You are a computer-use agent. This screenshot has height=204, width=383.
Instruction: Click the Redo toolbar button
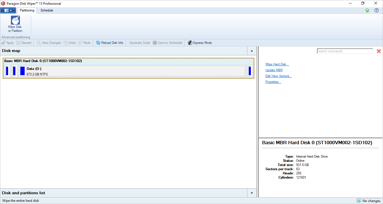coord(84,43)
